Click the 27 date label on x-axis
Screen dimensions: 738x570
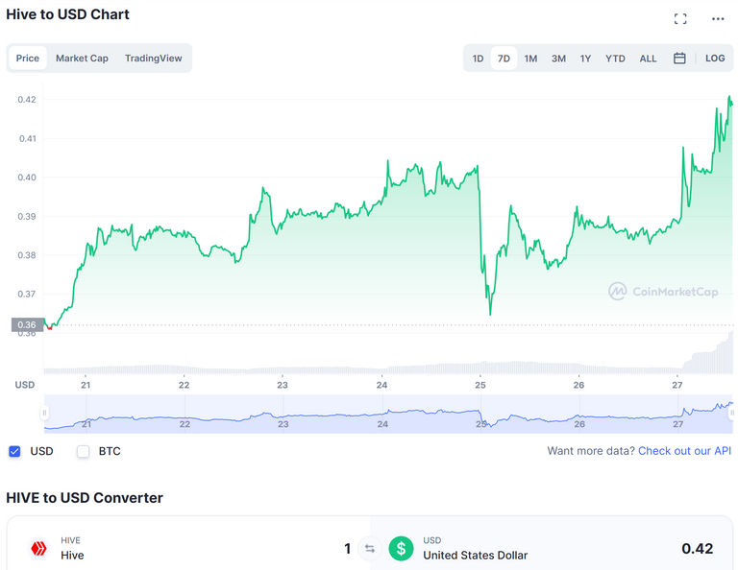676,385
